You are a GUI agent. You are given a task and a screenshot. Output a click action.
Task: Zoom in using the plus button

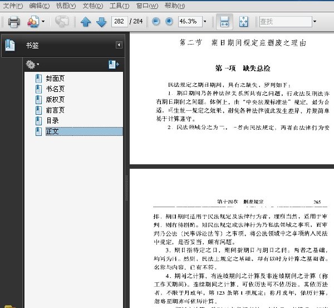[x=169, y=21]
